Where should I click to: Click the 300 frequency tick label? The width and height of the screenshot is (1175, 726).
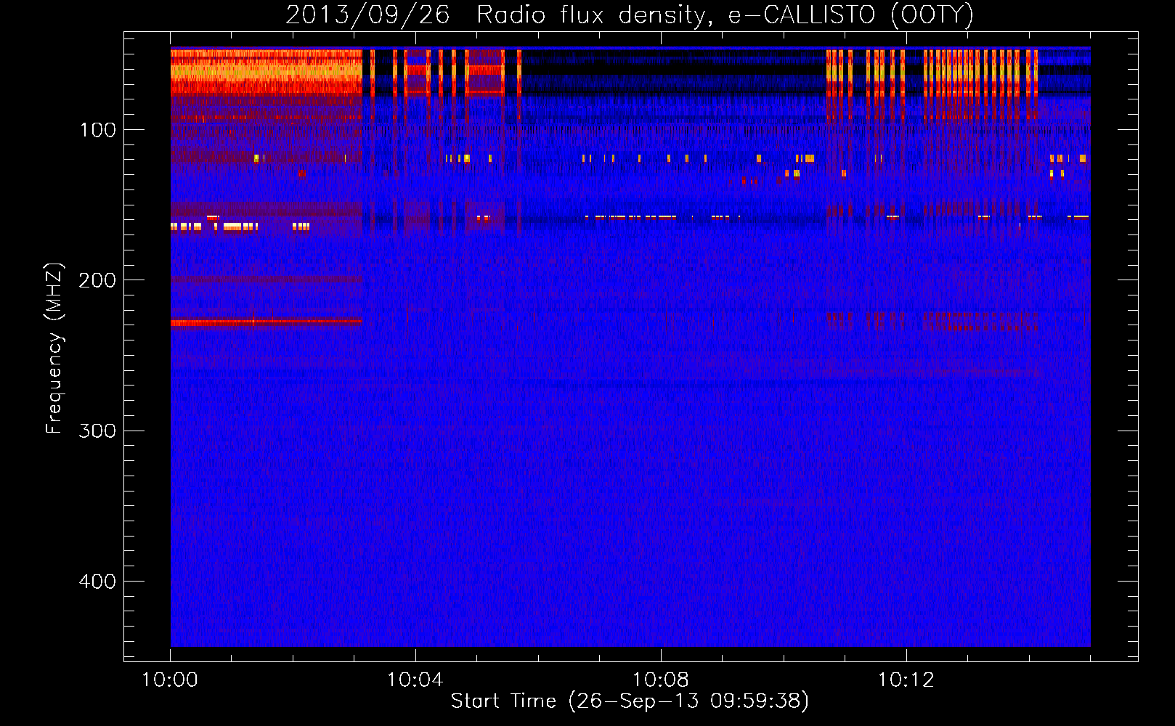97,431
